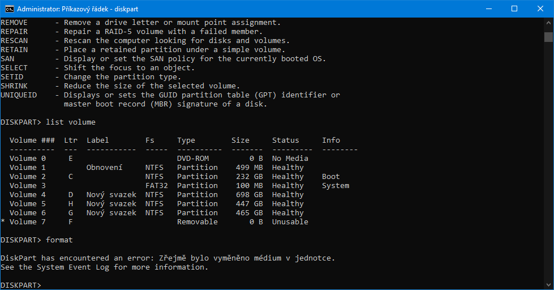This screenshot has height=290, width=554.
Task: Close the Příkazový řádek window
Action: 540,8
